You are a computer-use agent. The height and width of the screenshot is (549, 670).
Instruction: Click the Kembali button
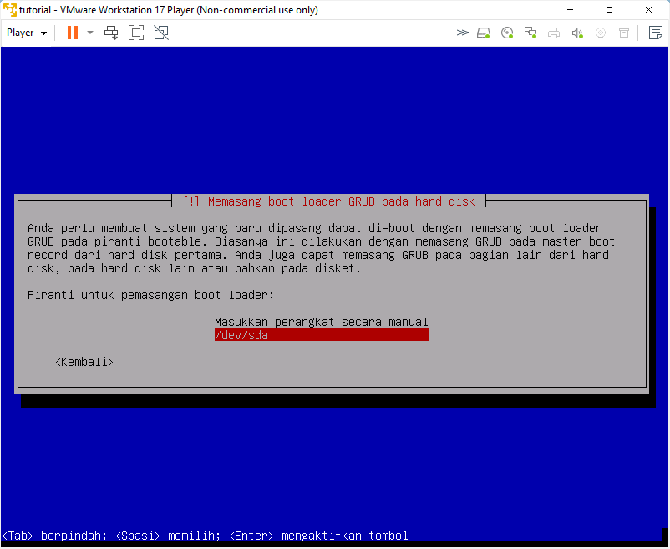(84, 362)
